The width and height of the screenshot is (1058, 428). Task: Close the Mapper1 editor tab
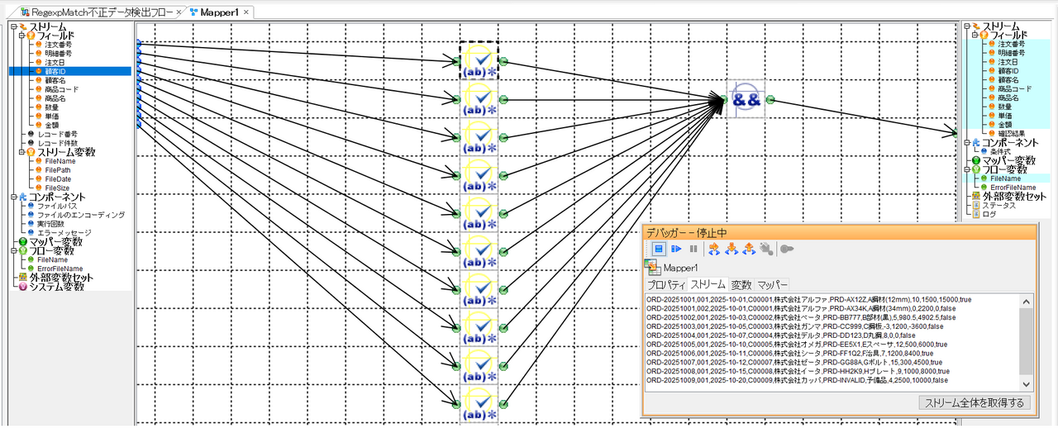point(246,12)
